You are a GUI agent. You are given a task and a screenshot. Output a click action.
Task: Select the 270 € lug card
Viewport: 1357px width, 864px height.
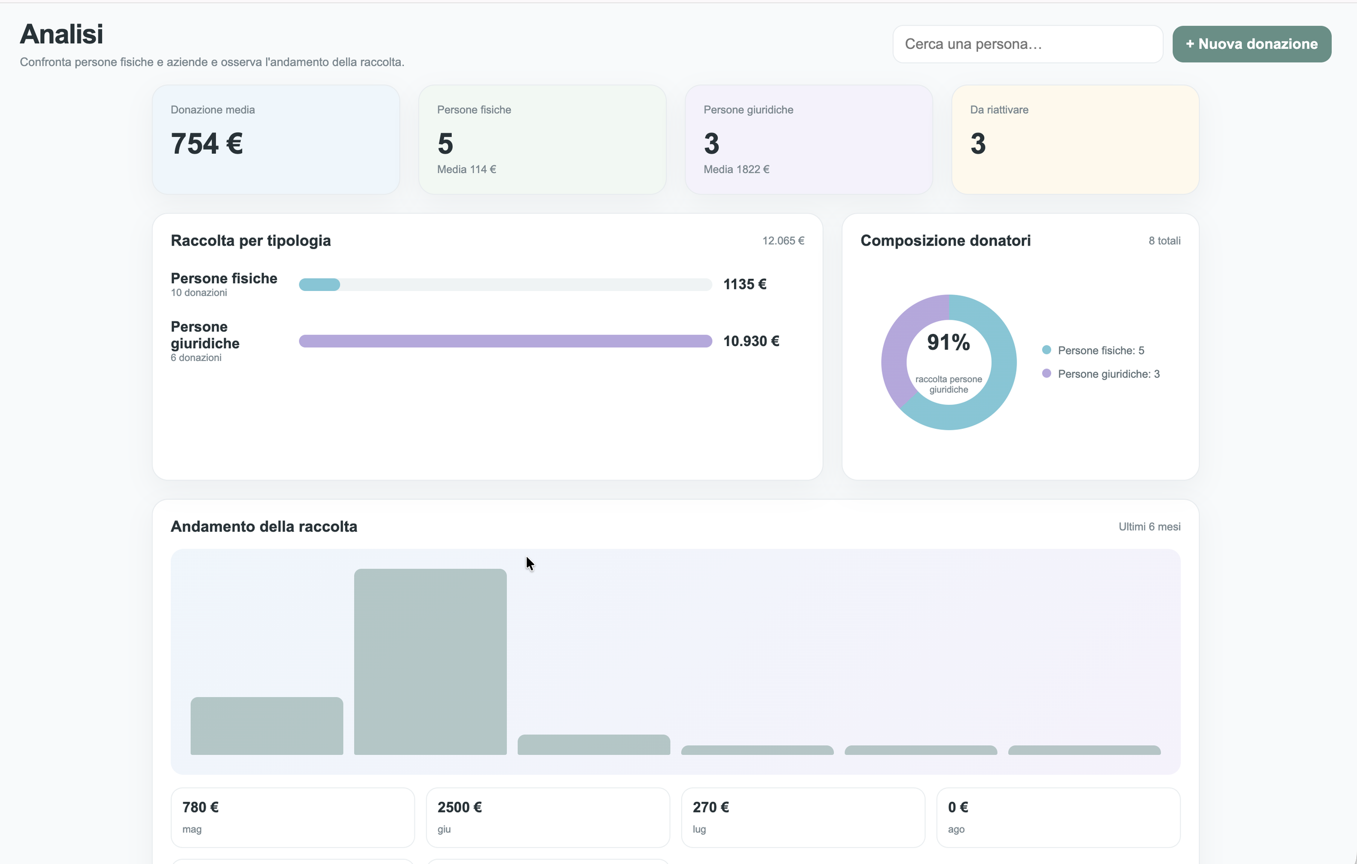803,817
